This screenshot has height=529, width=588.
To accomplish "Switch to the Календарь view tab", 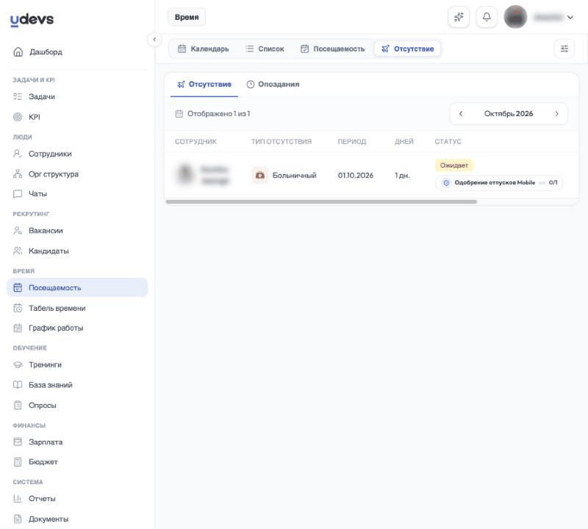I will pos(204,48).
